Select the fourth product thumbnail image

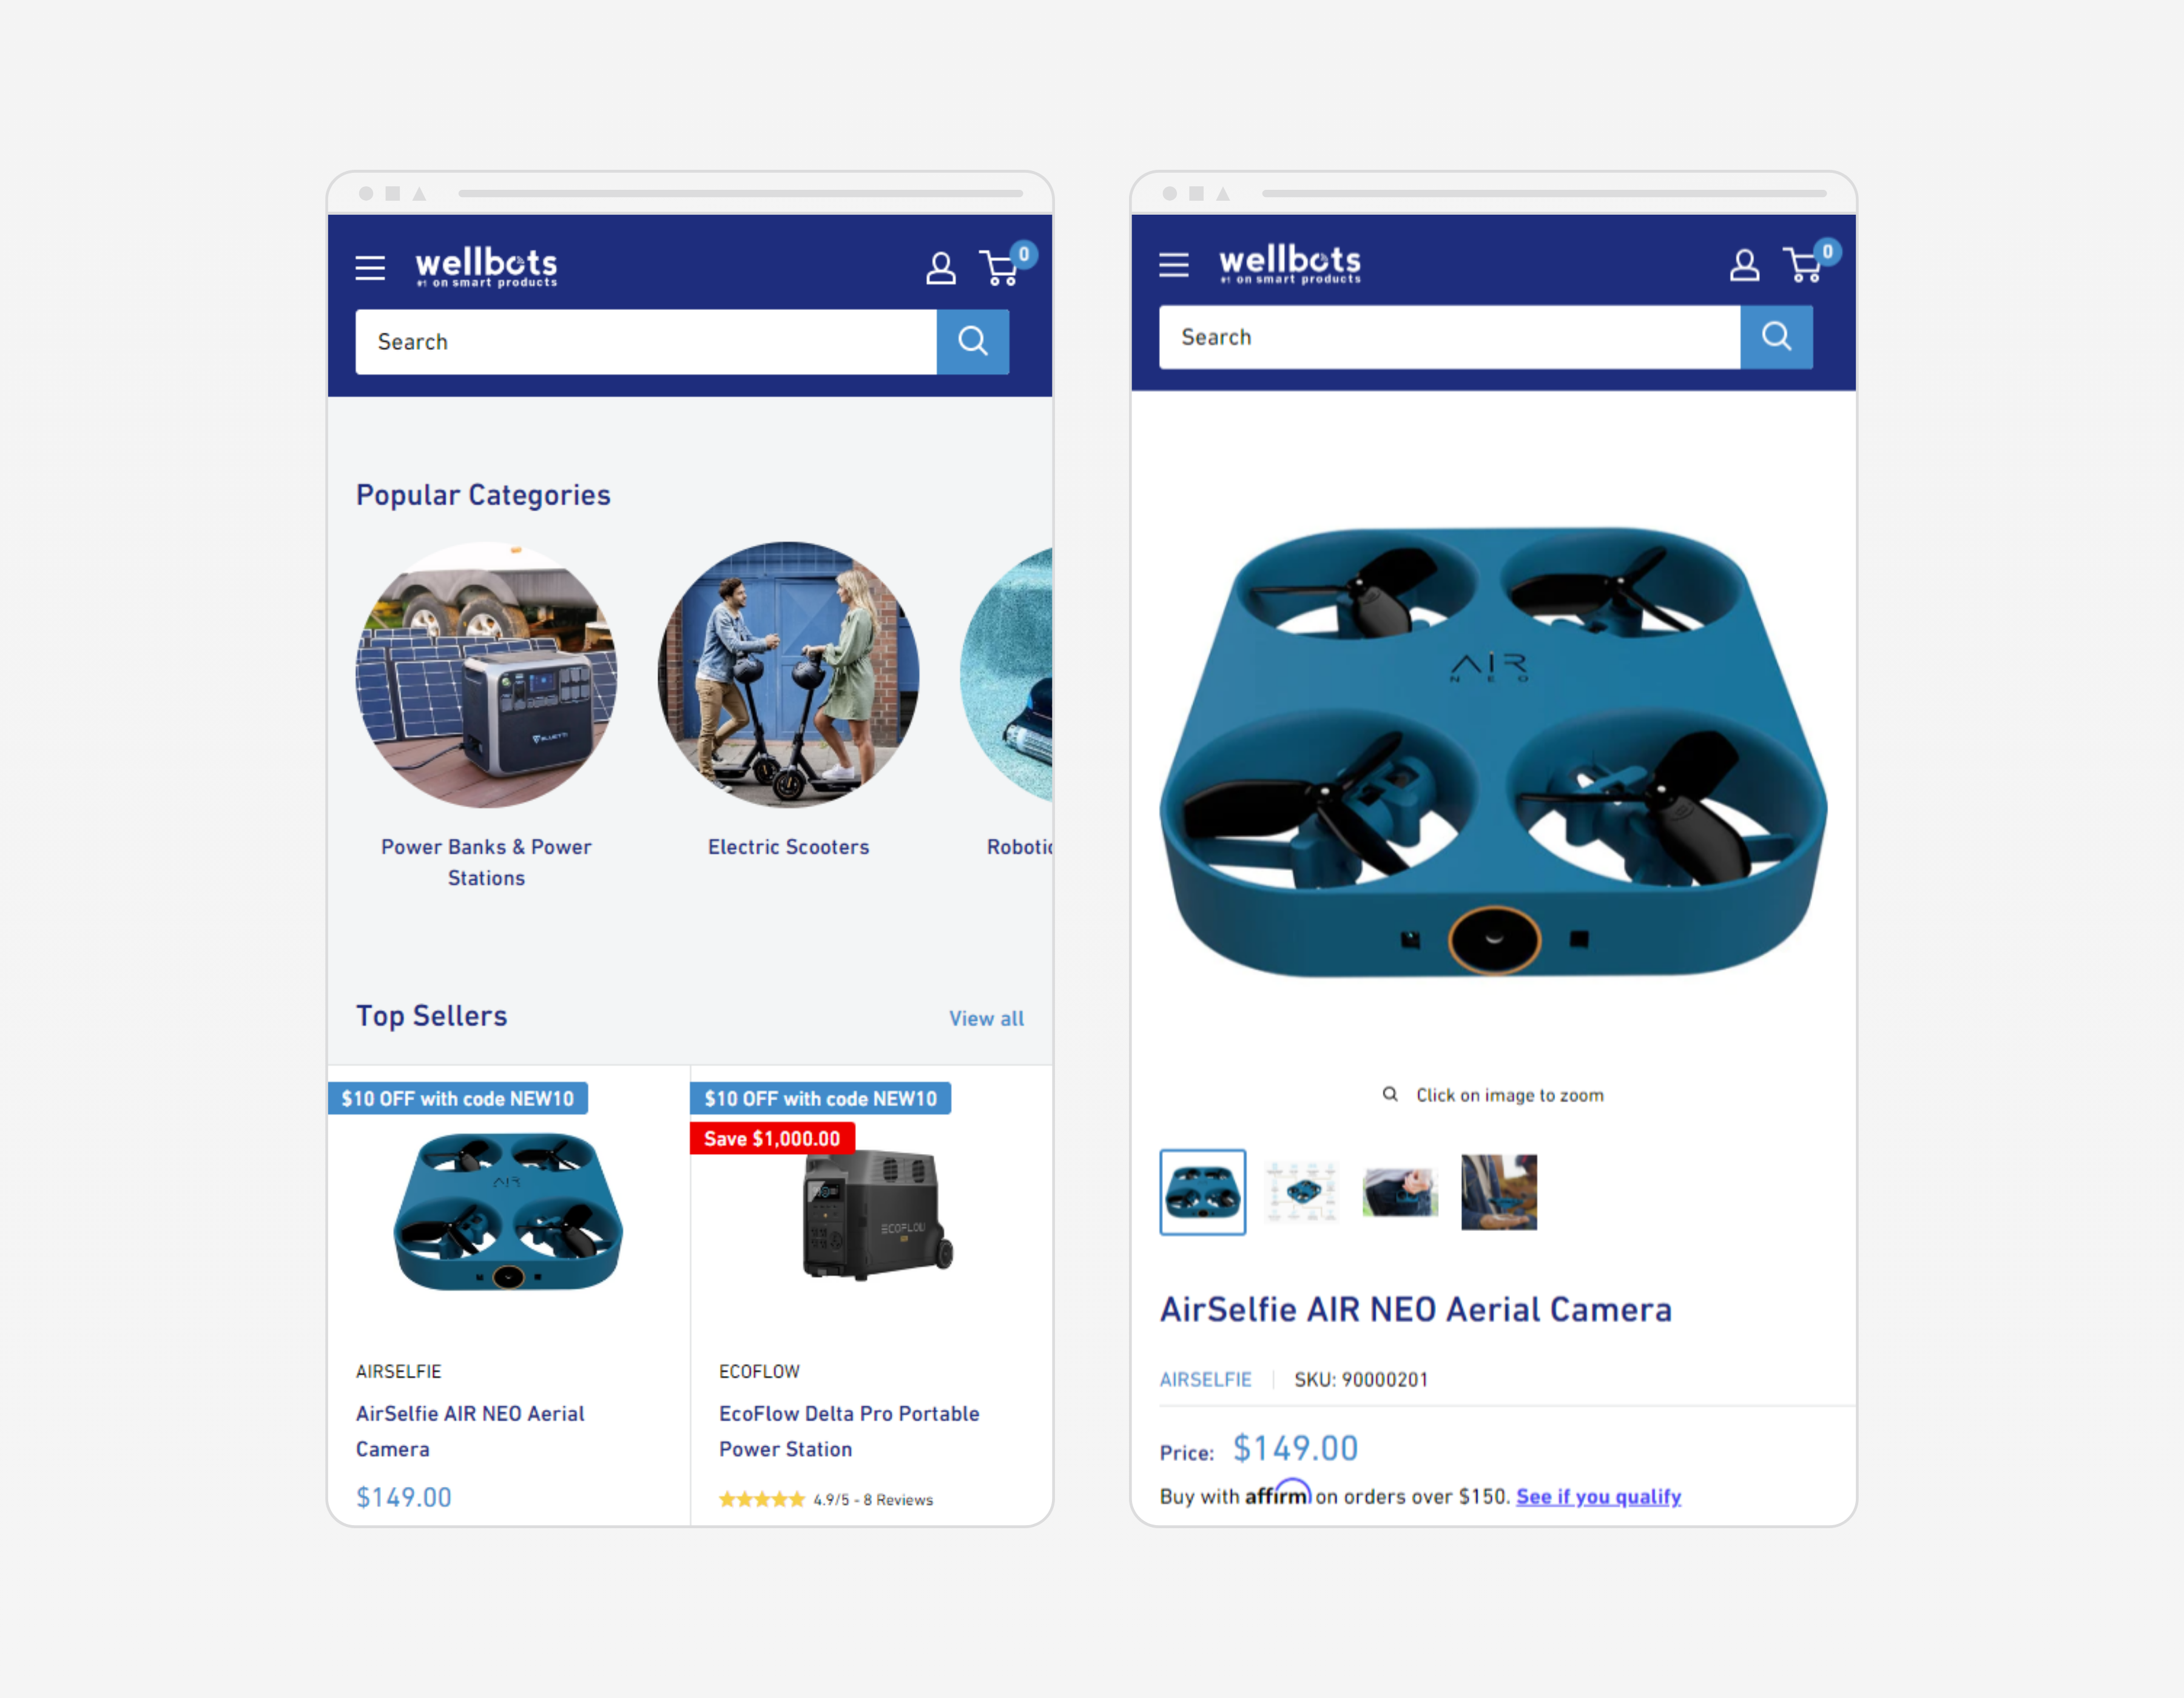point(1498,1192)
